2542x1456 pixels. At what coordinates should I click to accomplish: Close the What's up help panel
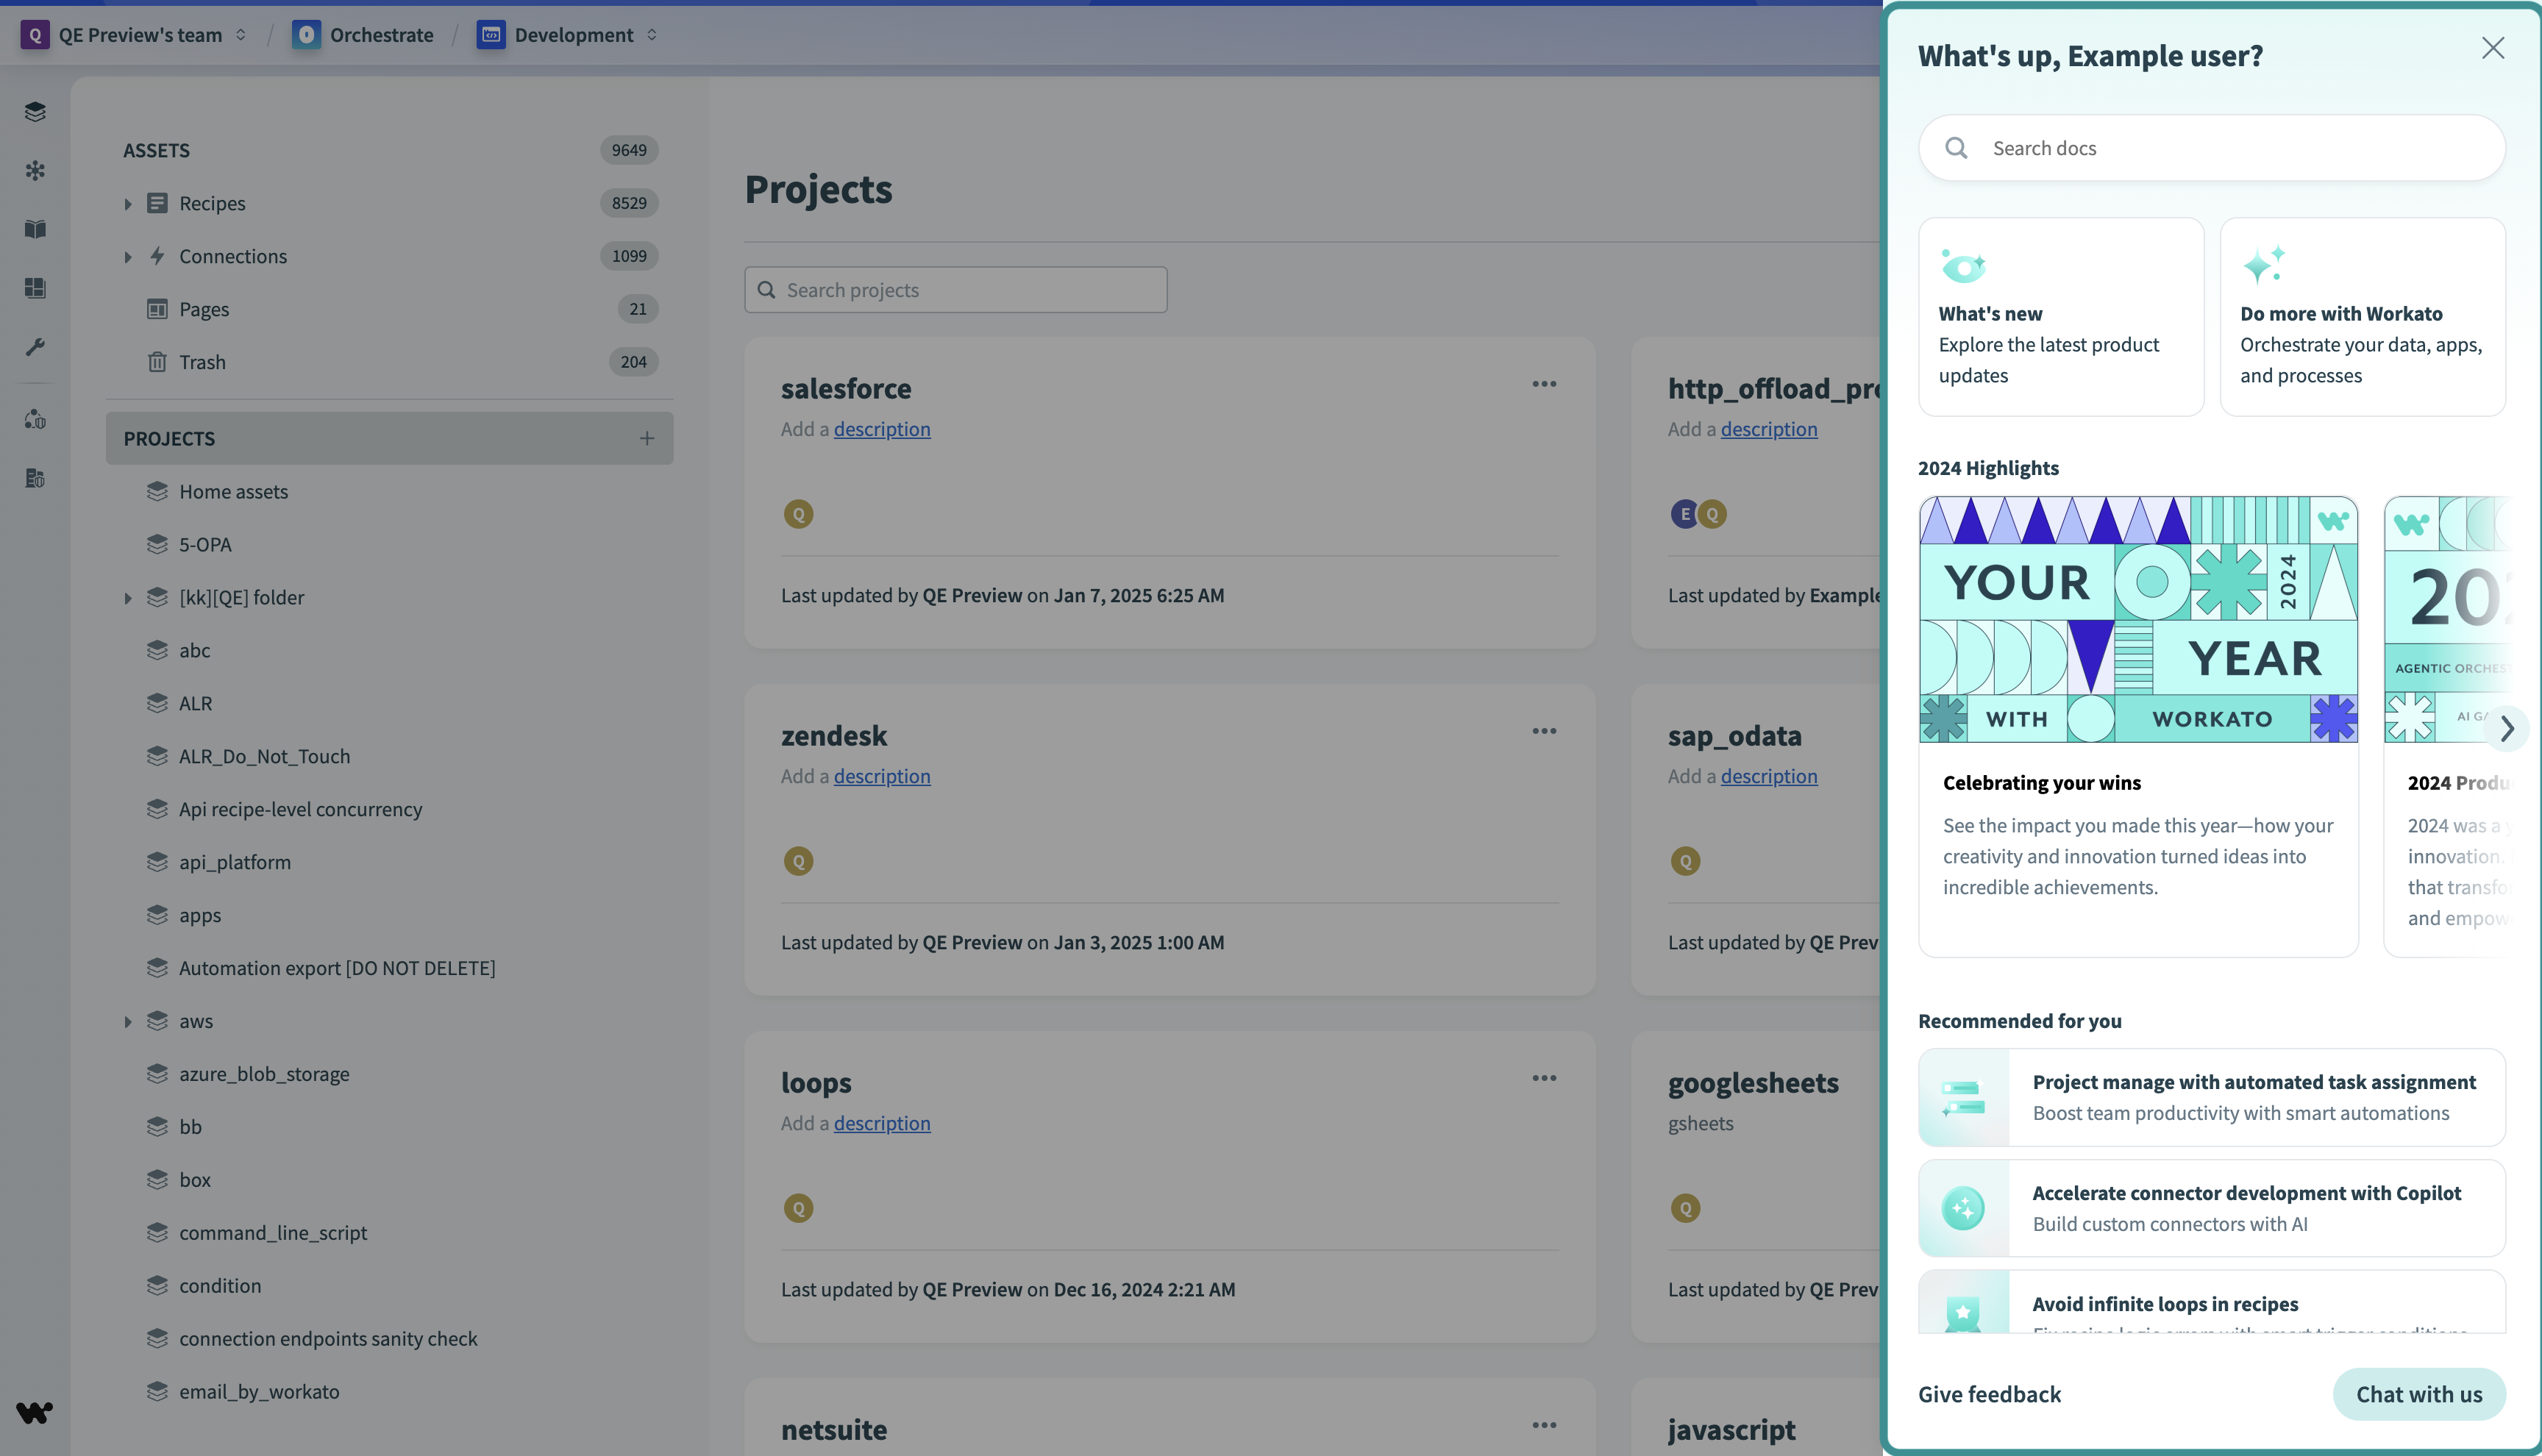tap(2492, 48)
